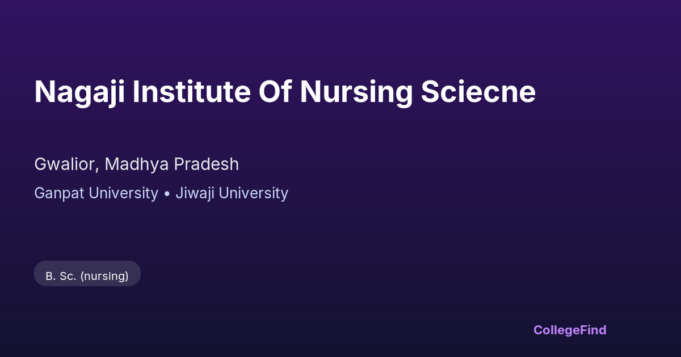Click the Nagaji Institute Of Nursing Sciecne title
681x357 pixels.
(x=285, y=92)
